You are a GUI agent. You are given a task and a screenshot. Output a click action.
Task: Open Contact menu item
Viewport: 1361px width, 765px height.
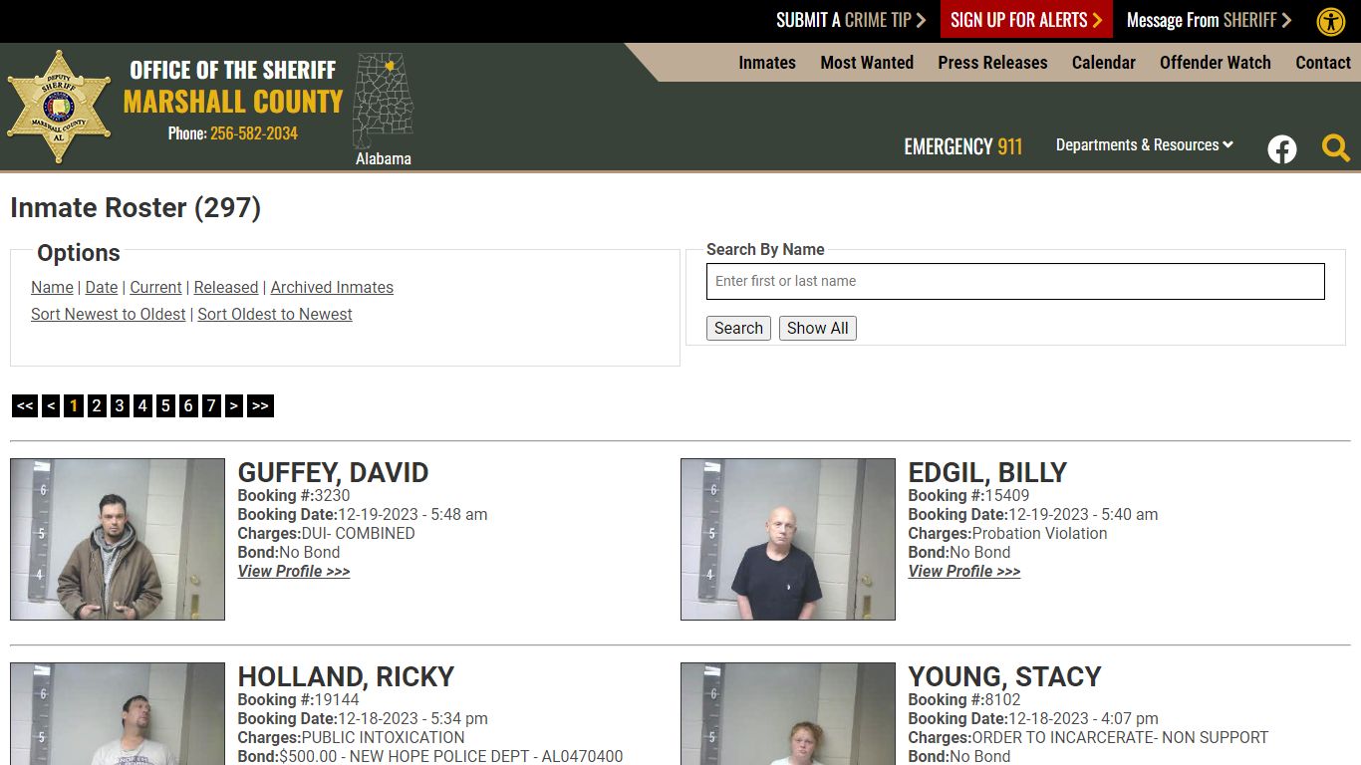1323,62
